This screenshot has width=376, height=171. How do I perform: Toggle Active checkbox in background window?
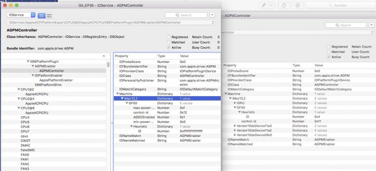[x=329, y=57]
